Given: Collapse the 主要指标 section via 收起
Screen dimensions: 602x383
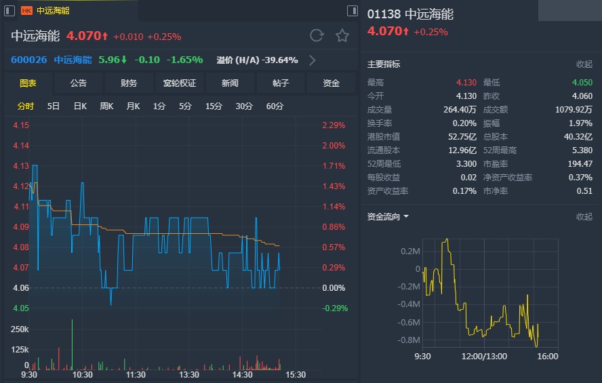Looking at the screenshot, I should [x=584, y=64].
